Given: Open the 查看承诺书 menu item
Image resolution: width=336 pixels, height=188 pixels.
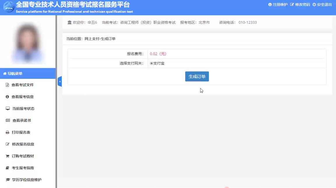Looking at the screenshot, I should point(22,121).
